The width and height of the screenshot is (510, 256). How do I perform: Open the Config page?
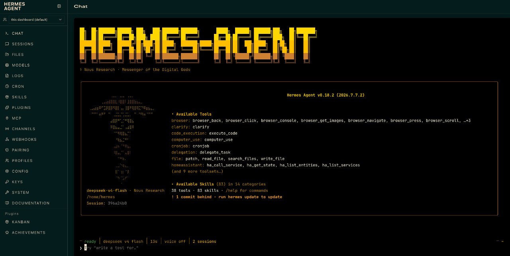(34, 171)
